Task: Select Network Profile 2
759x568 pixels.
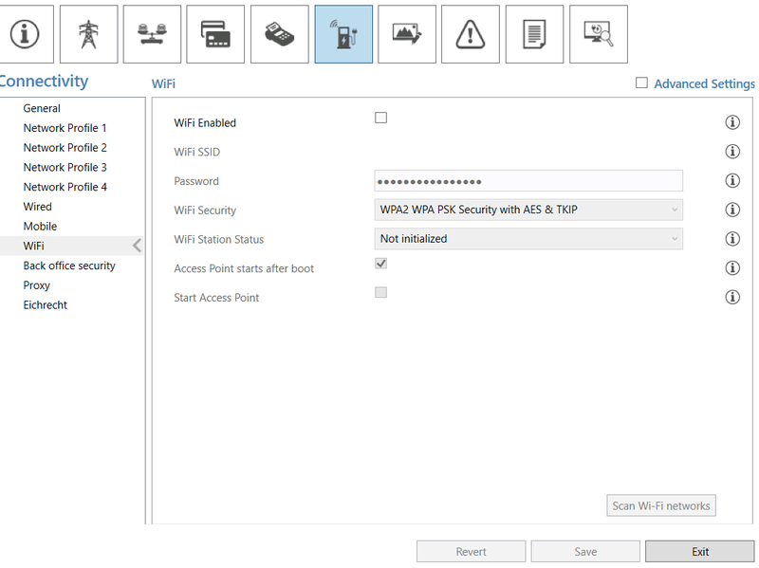Action: pos(65,148)
